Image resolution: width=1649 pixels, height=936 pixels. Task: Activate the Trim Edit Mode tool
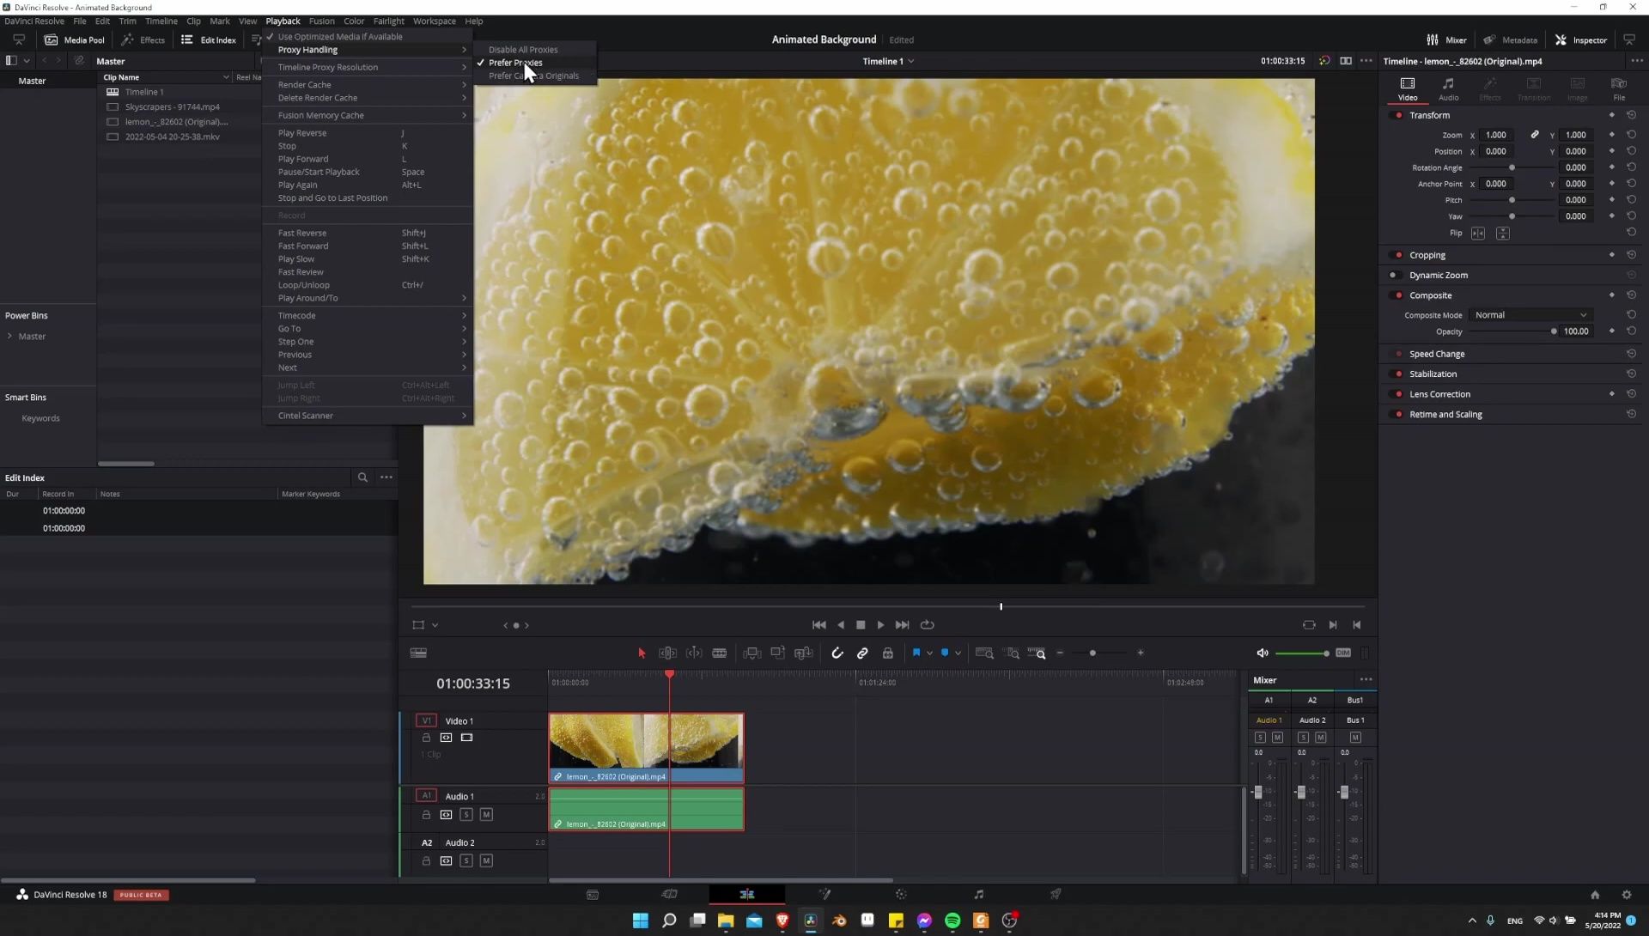coord(667,653)
